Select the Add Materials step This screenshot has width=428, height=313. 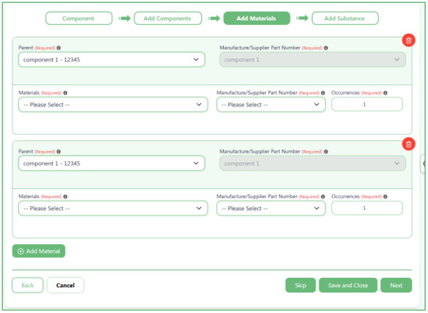point(257,18)
